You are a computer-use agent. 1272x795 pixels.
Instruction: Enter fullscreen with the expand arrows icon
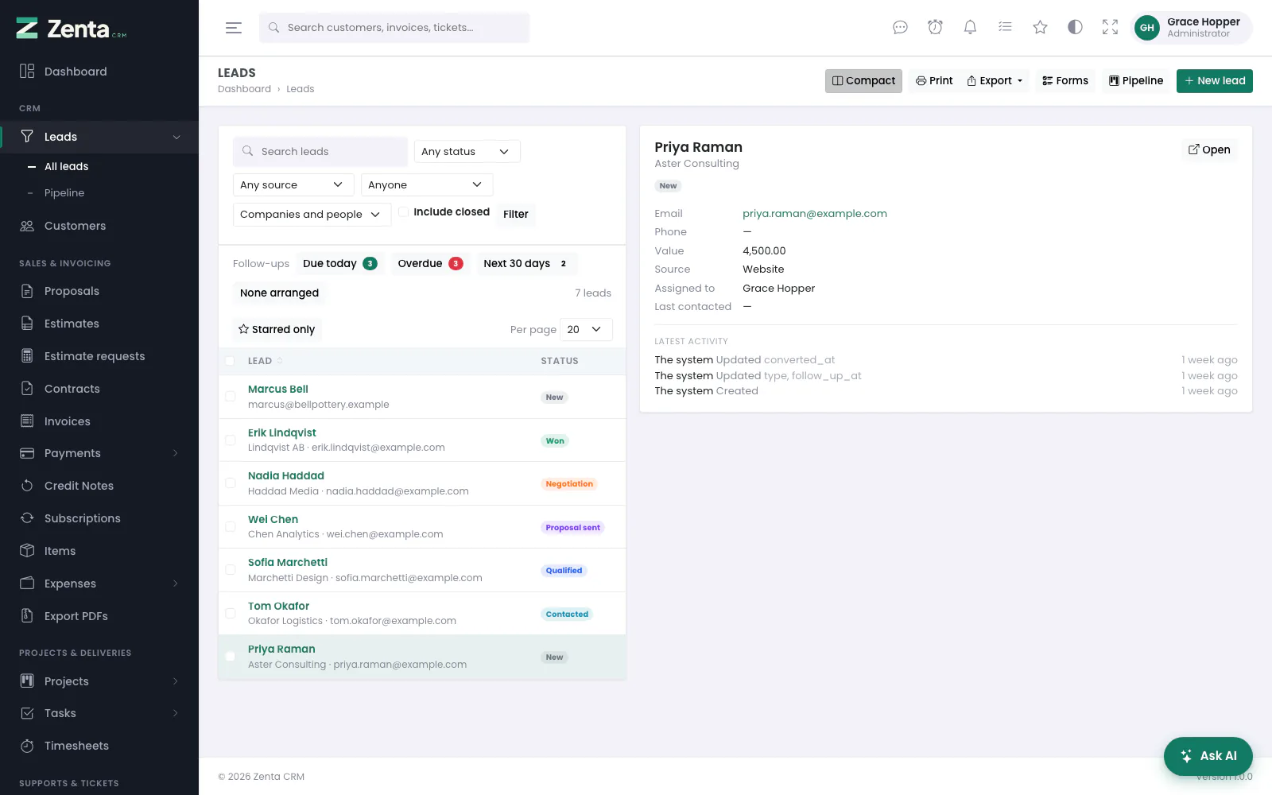[1110, 28]
